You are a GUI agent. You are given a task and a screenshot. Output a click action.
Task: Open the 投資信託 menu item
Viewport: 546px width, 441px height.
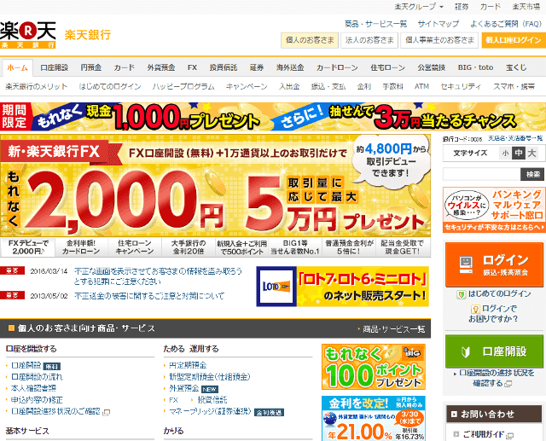coord(224,67)
